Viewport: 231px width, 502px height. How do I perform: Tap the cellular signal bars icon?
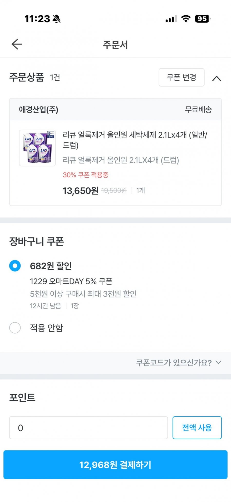[x=171, y=19]
